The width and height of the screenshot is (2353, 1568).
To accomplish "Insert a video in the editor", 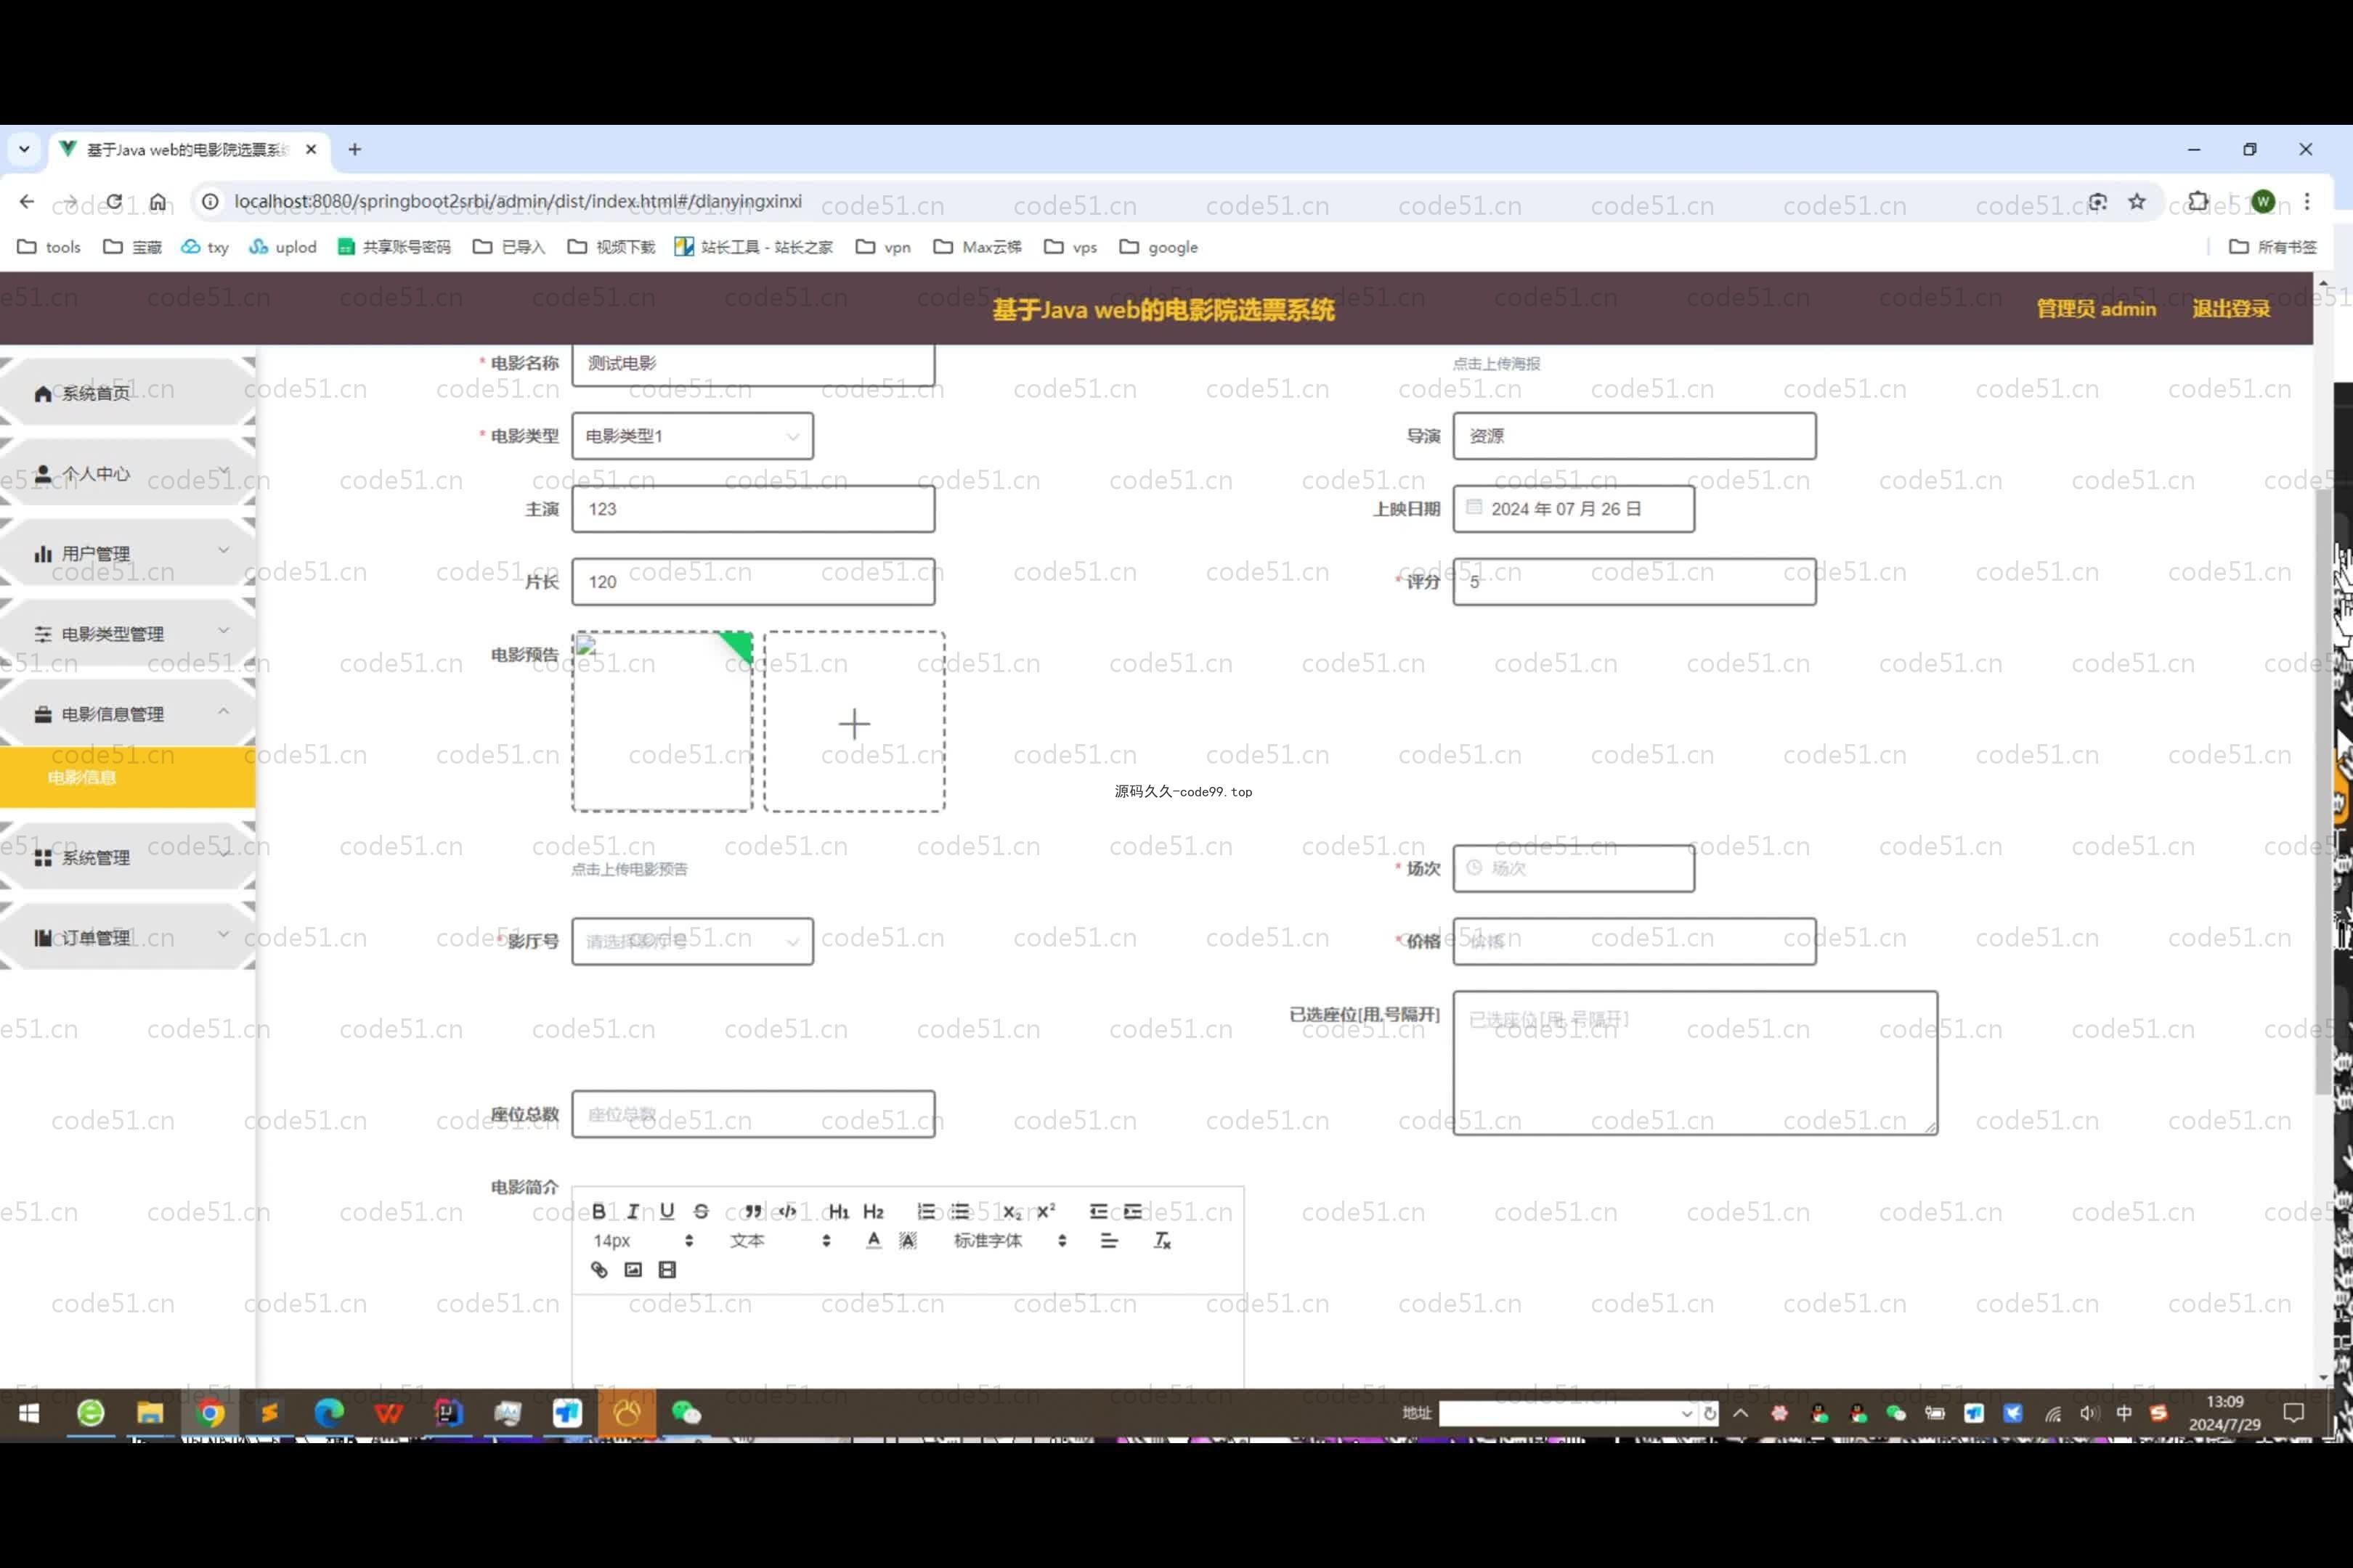I will tap(667, 1269).
